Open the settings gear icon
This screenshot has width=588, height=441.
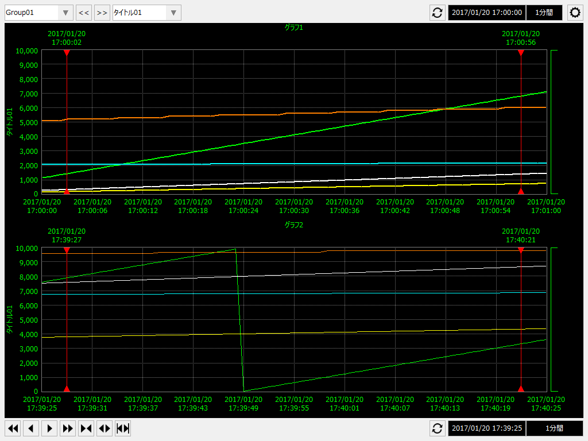pyautogui.click(x=575, y=12)
